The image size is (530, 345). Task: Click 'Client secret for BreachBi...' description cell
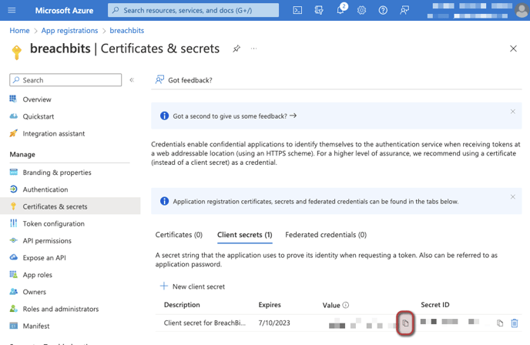(x=204, y=323)
